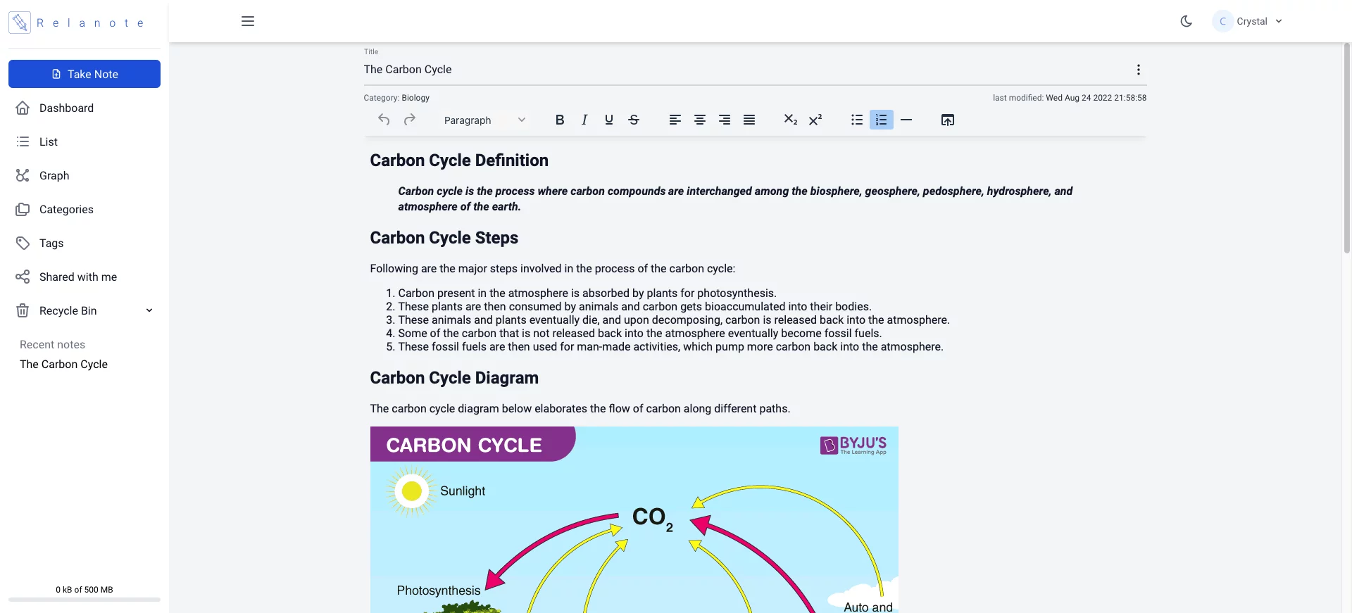1352x613 pixels.
Task: Click the Take Note button
Action: coord(84,74)
